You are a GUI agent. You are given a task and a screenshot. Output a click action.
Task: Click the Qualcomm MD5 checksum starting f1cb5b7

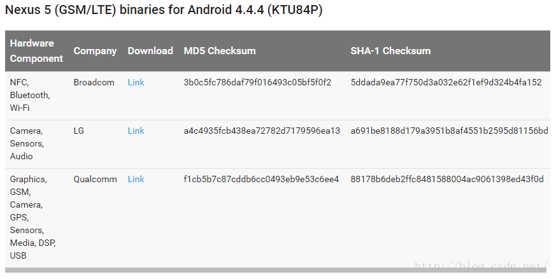pyautogui.click(x=261, y=179)
